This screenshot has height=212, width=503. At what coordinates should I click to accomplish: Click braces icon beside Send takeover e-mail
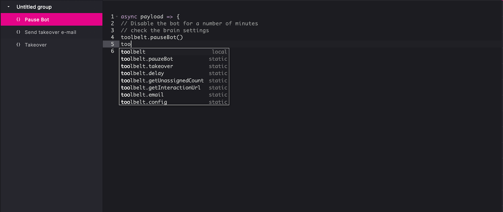point(18,32)
